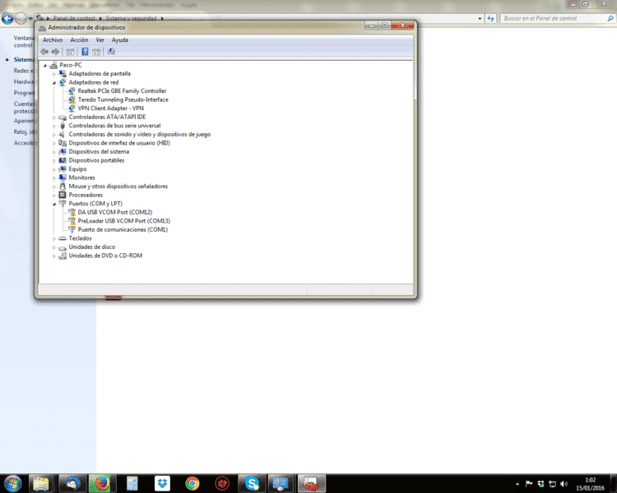Click the show/hide console tree toolbar icon

[70, 52]
